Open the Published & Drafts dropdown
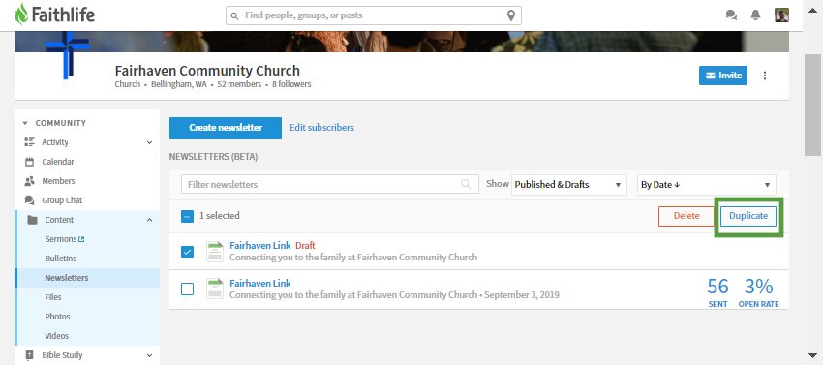The width and height of the screenshot is (823, 365). pos(569,185)
